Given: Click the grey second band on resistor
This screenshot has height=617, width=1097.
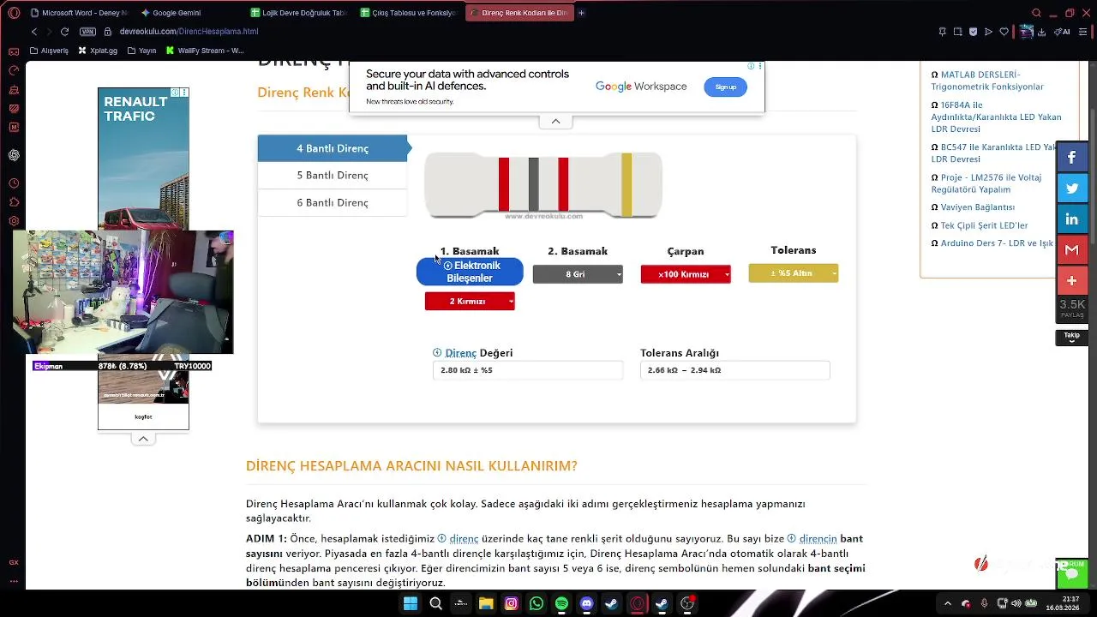Looking at the screenshot, I should (534, 184).
